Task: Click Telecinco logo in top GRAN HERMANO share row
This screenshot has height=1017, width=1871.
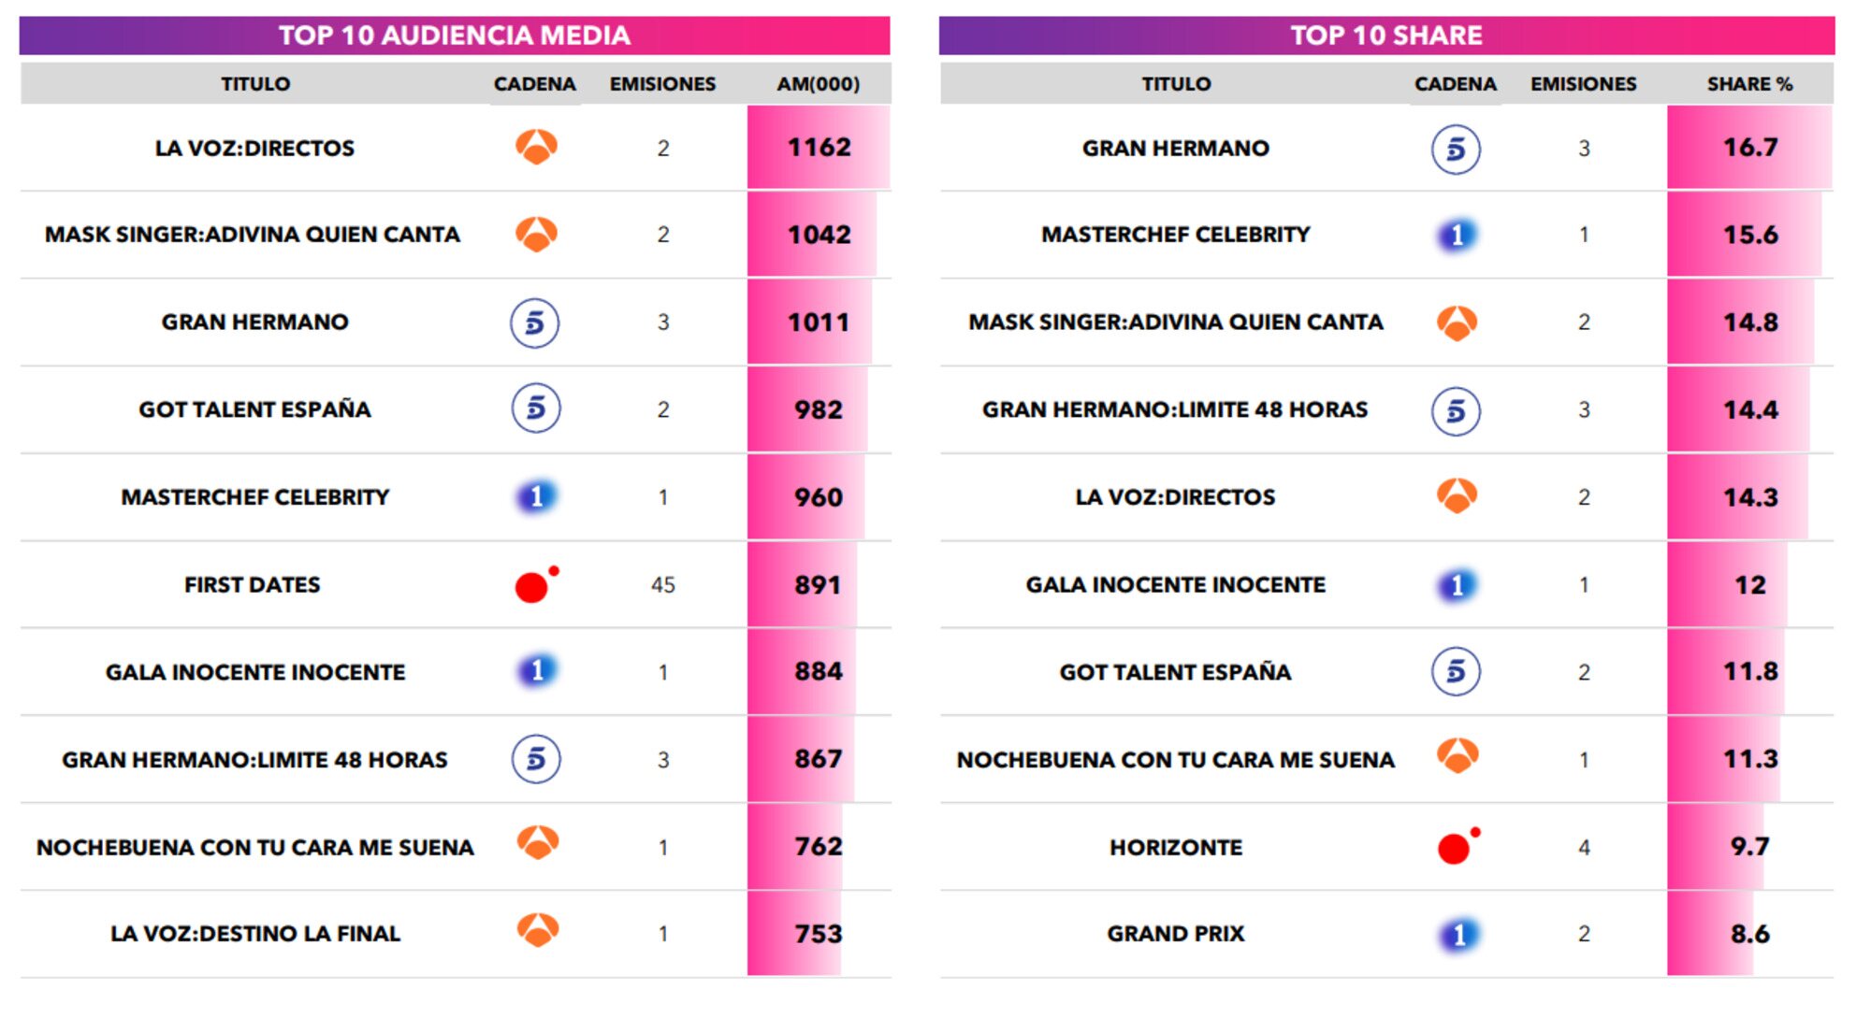Action: (1456, 149)
